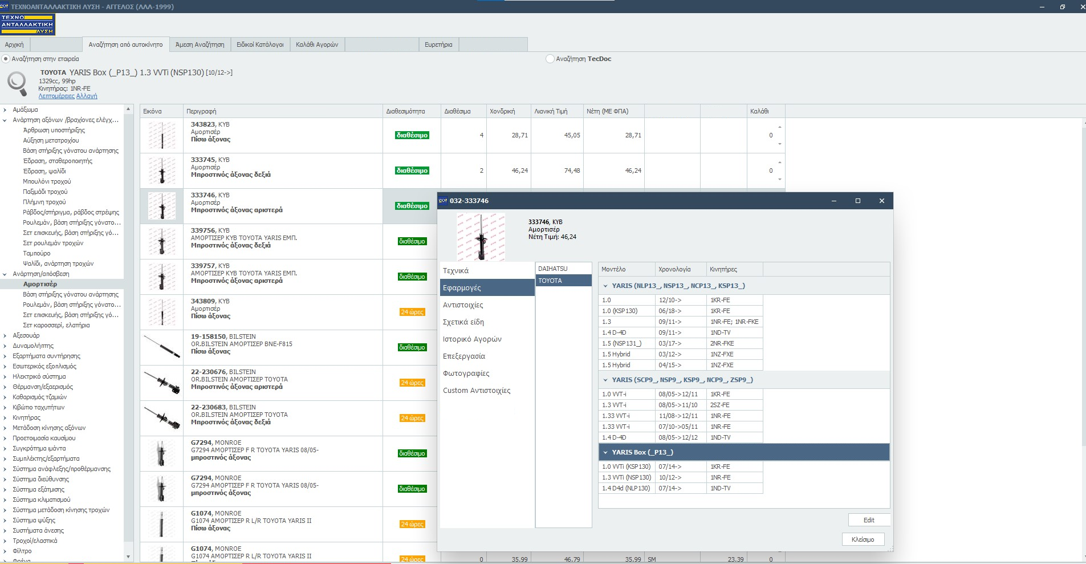
Task: Select Αμορτισέρ tree item
Action: click(x=40, y=284)
